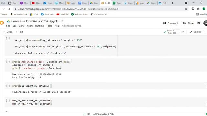
Task: Open the Help menu
Action: [x=57, y=26]
